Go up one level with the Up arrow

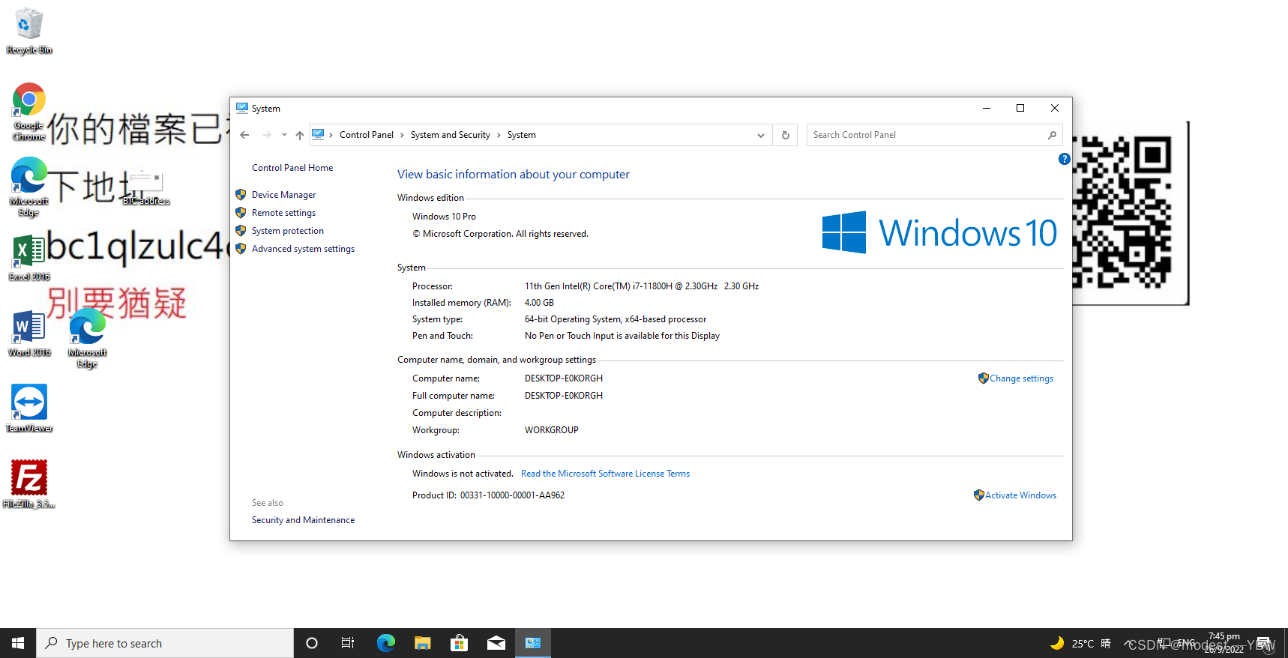click(300, 135)
